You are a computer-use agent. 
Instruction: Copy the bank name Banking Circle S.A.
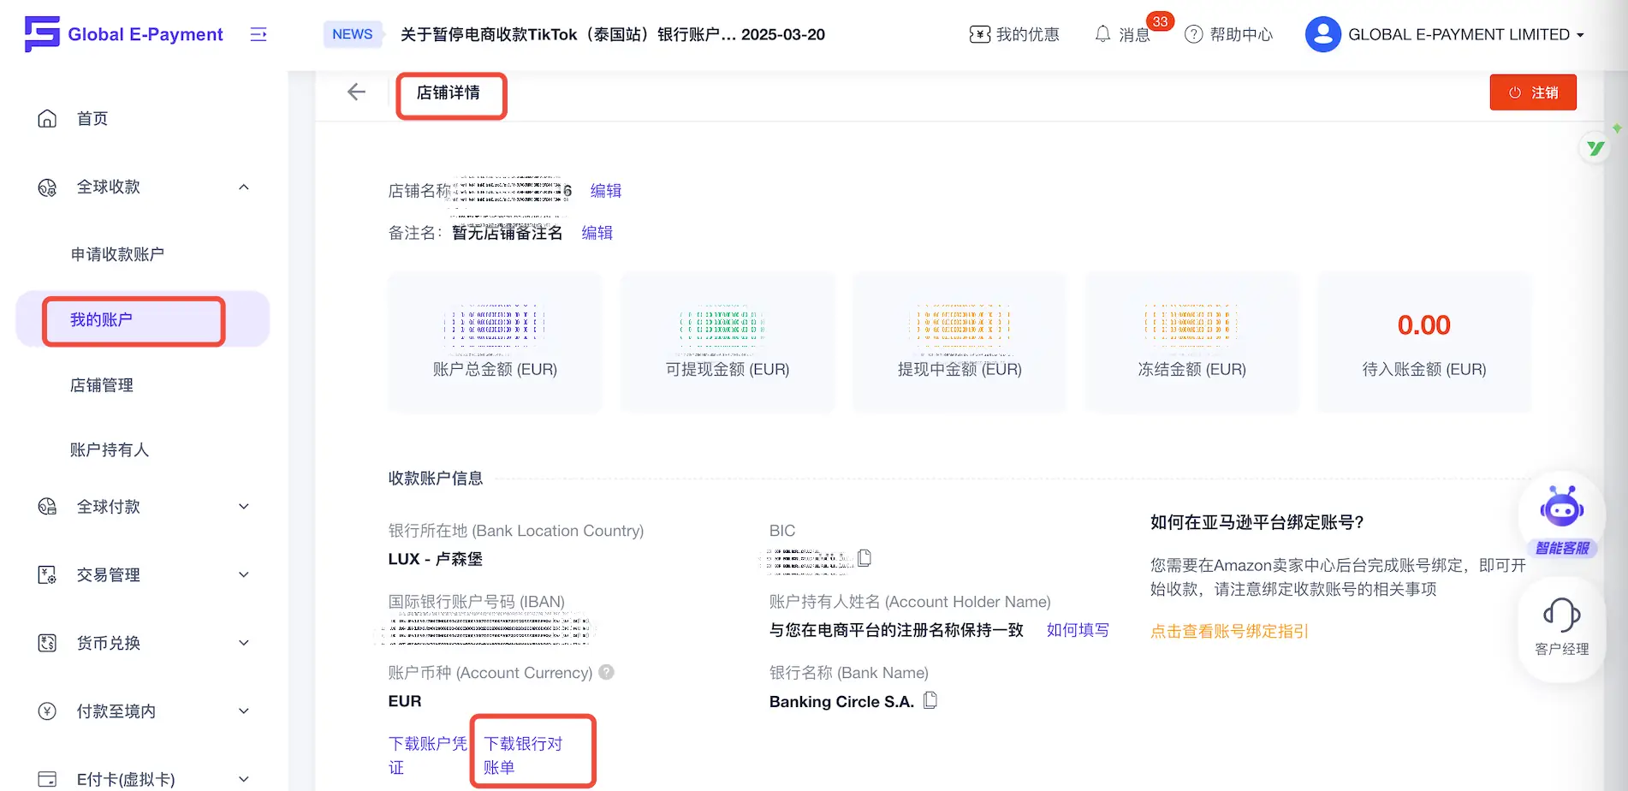coord(930,700)
